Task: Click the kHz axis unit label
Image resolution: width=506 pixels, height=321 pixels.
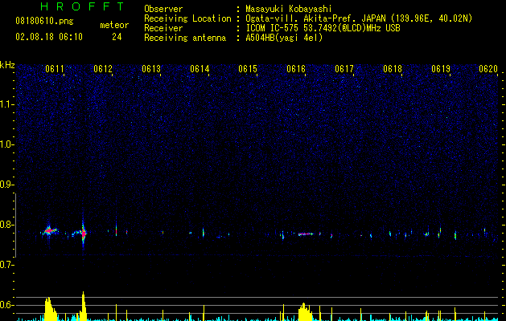Action: 7,65
